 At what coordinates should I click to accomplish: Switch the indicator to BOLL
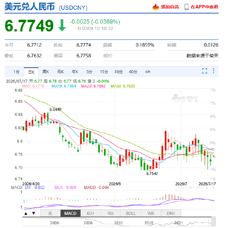[131, 213]
